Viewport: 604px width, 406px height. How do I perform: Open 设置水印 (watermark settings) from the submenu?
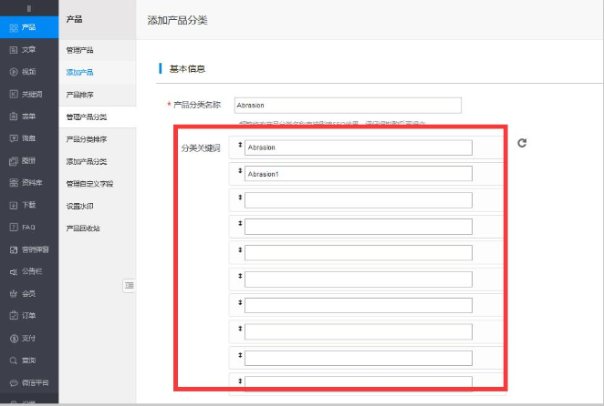click(79, 206)
